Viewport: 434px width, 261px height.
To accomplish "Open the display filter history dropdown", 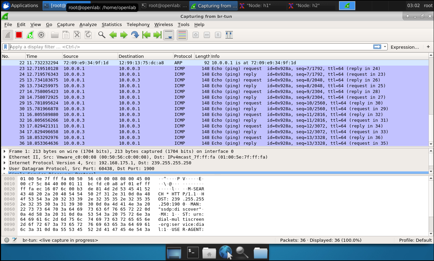I will tap(385, 47).
